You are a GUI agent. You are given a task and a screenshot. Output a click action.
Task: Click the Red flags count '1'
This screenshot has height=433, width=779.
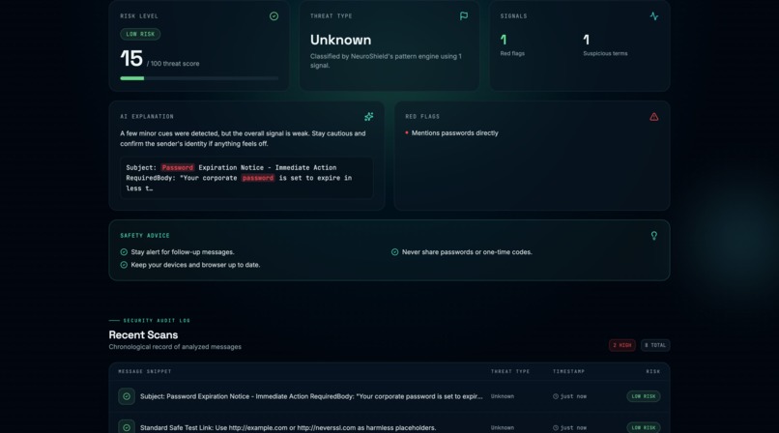(x=504, y=40)
